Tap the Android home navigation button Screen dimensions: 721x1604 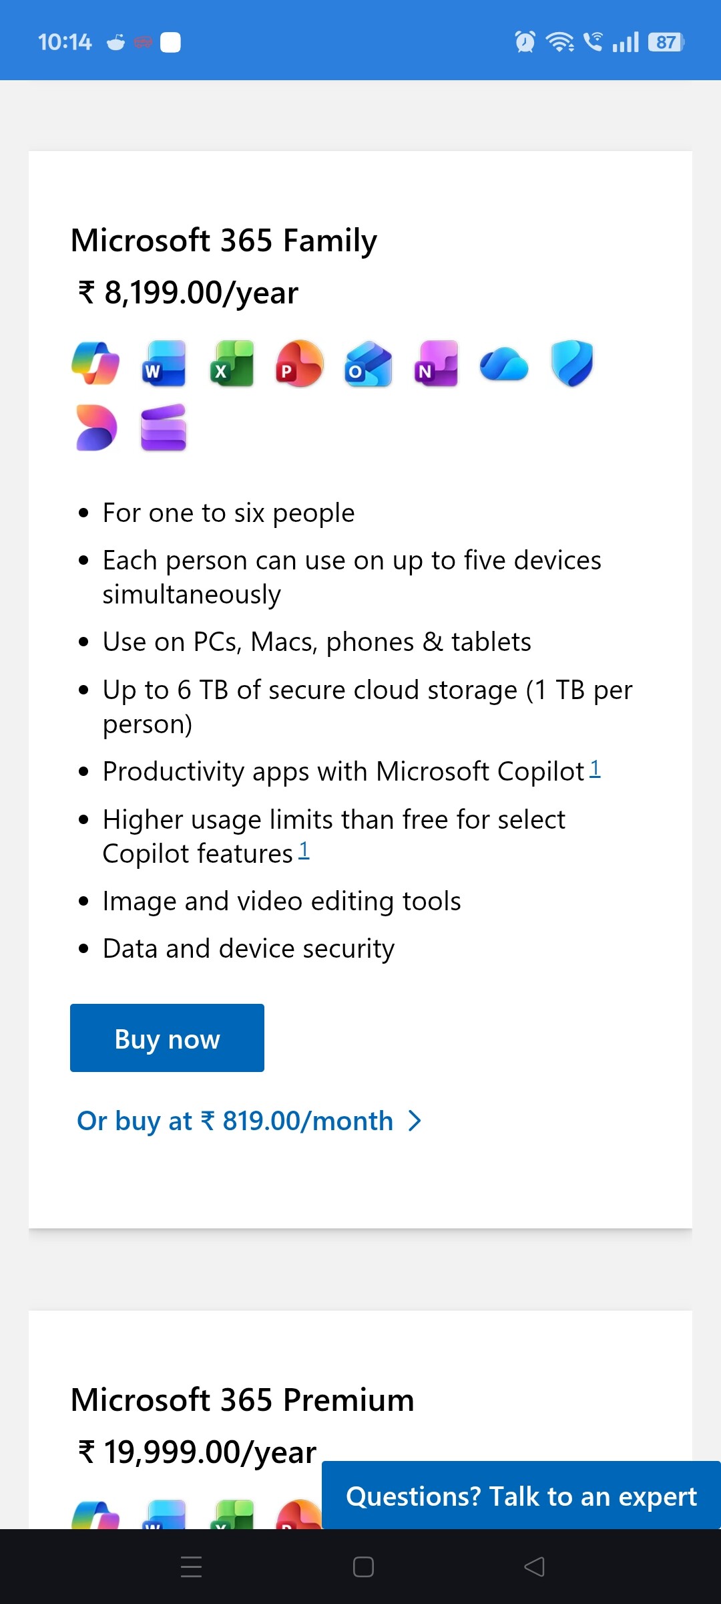click(363, 1567)
